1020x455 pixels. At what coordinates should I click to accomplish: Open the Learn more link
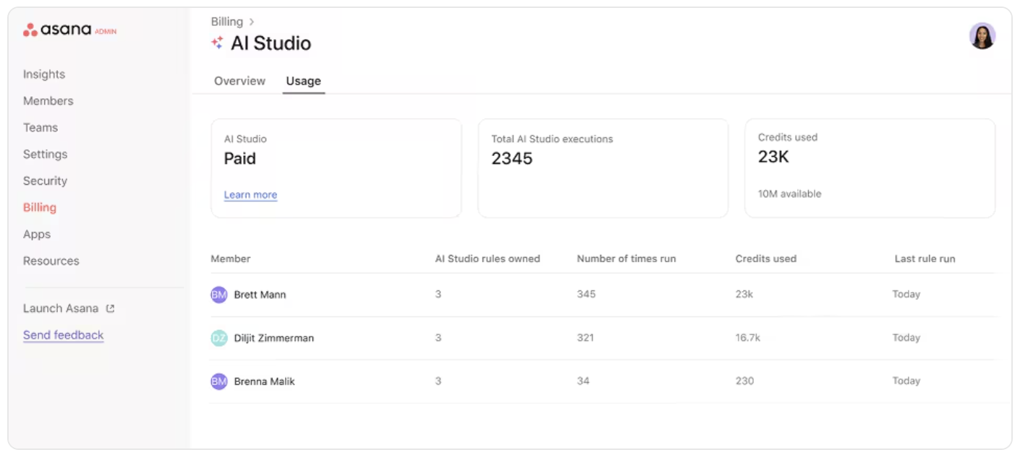coord(250,195)
